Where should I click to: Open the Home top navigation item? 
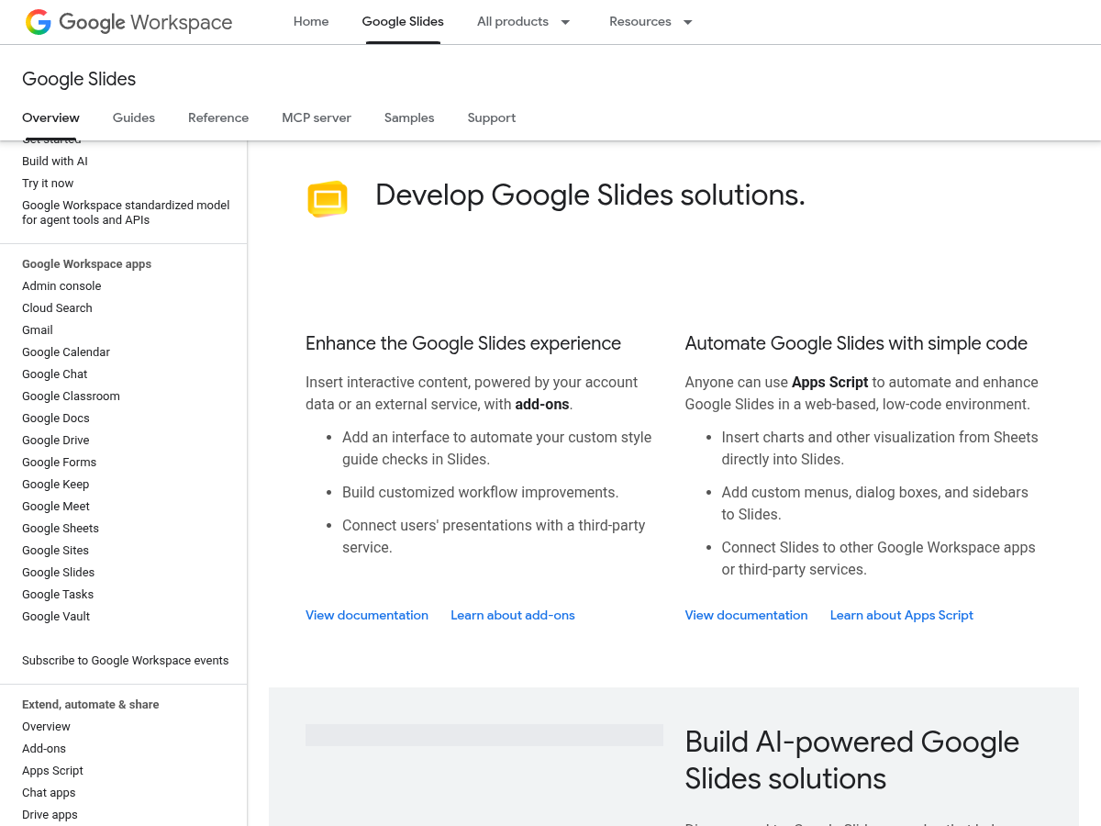click(311, 21)
